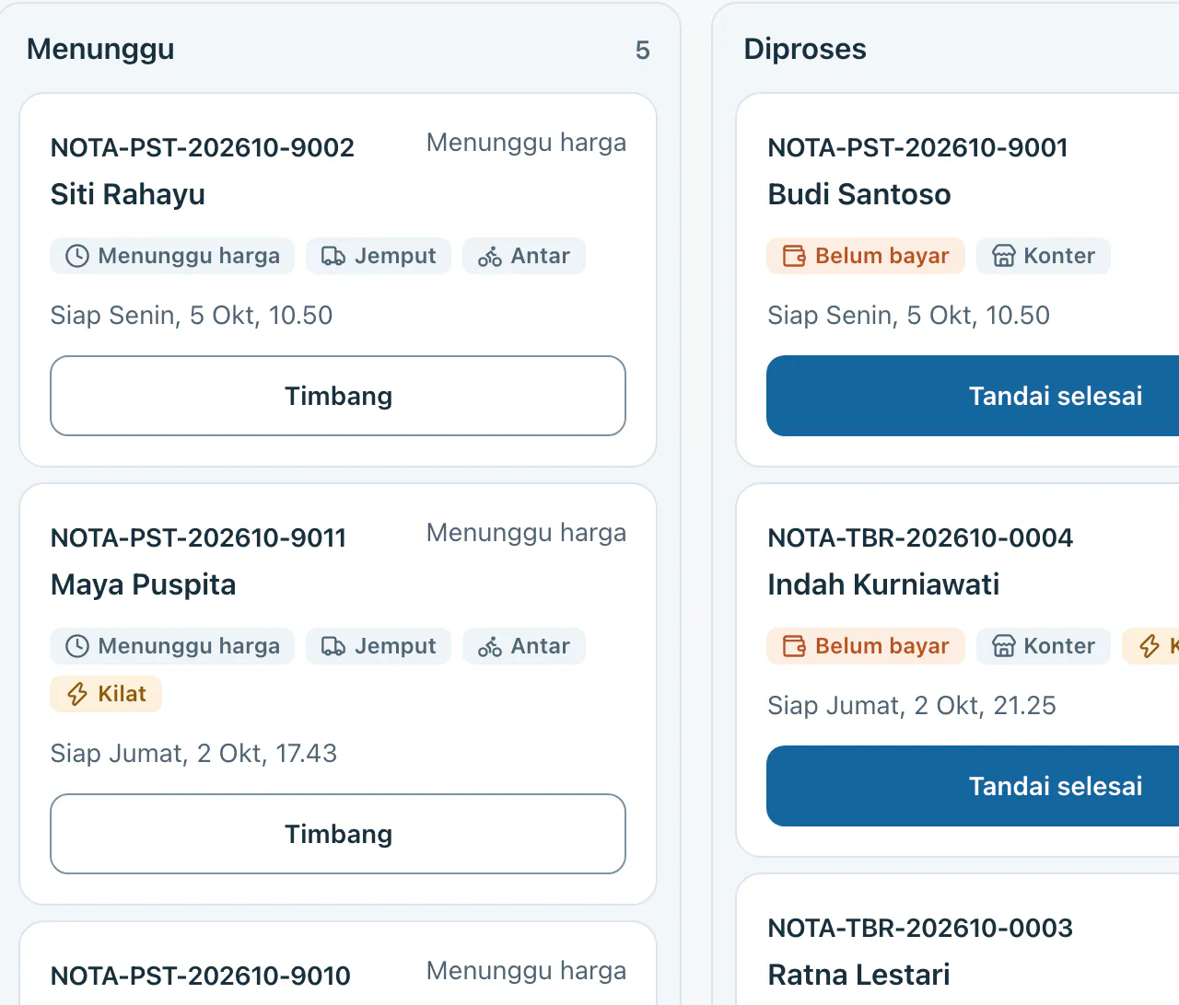Open note NOTA-TBR-202610-0004
Image resolution: width=1179 pixels, height=1005 pixels.
(920, 537)
